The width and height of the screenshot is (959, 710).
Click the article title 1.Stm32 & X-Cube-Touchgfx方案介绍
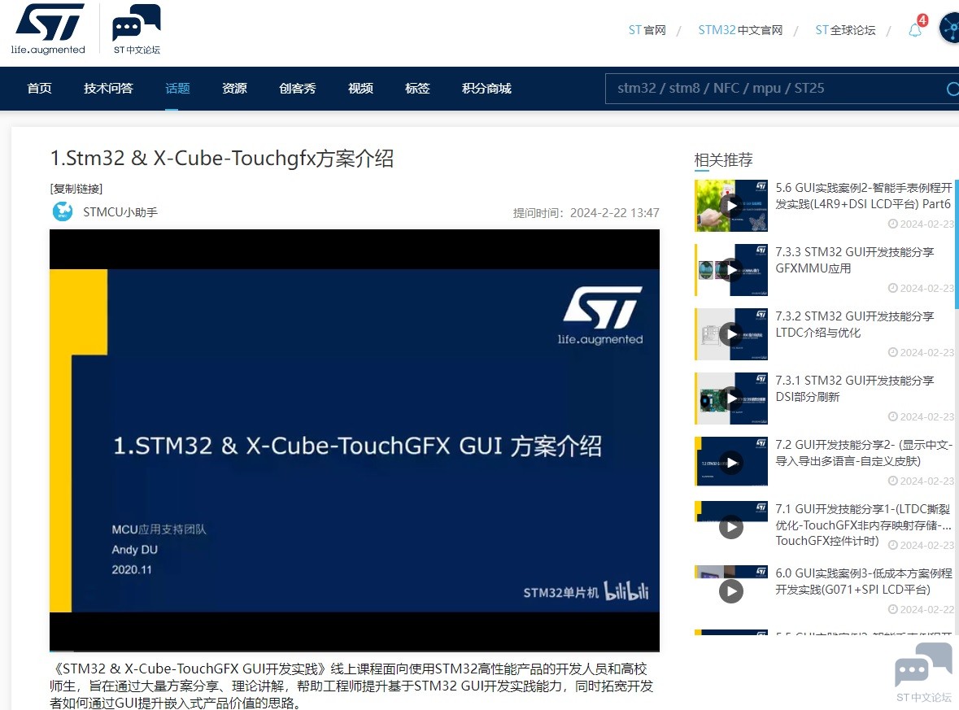click(x=222, y=159)
